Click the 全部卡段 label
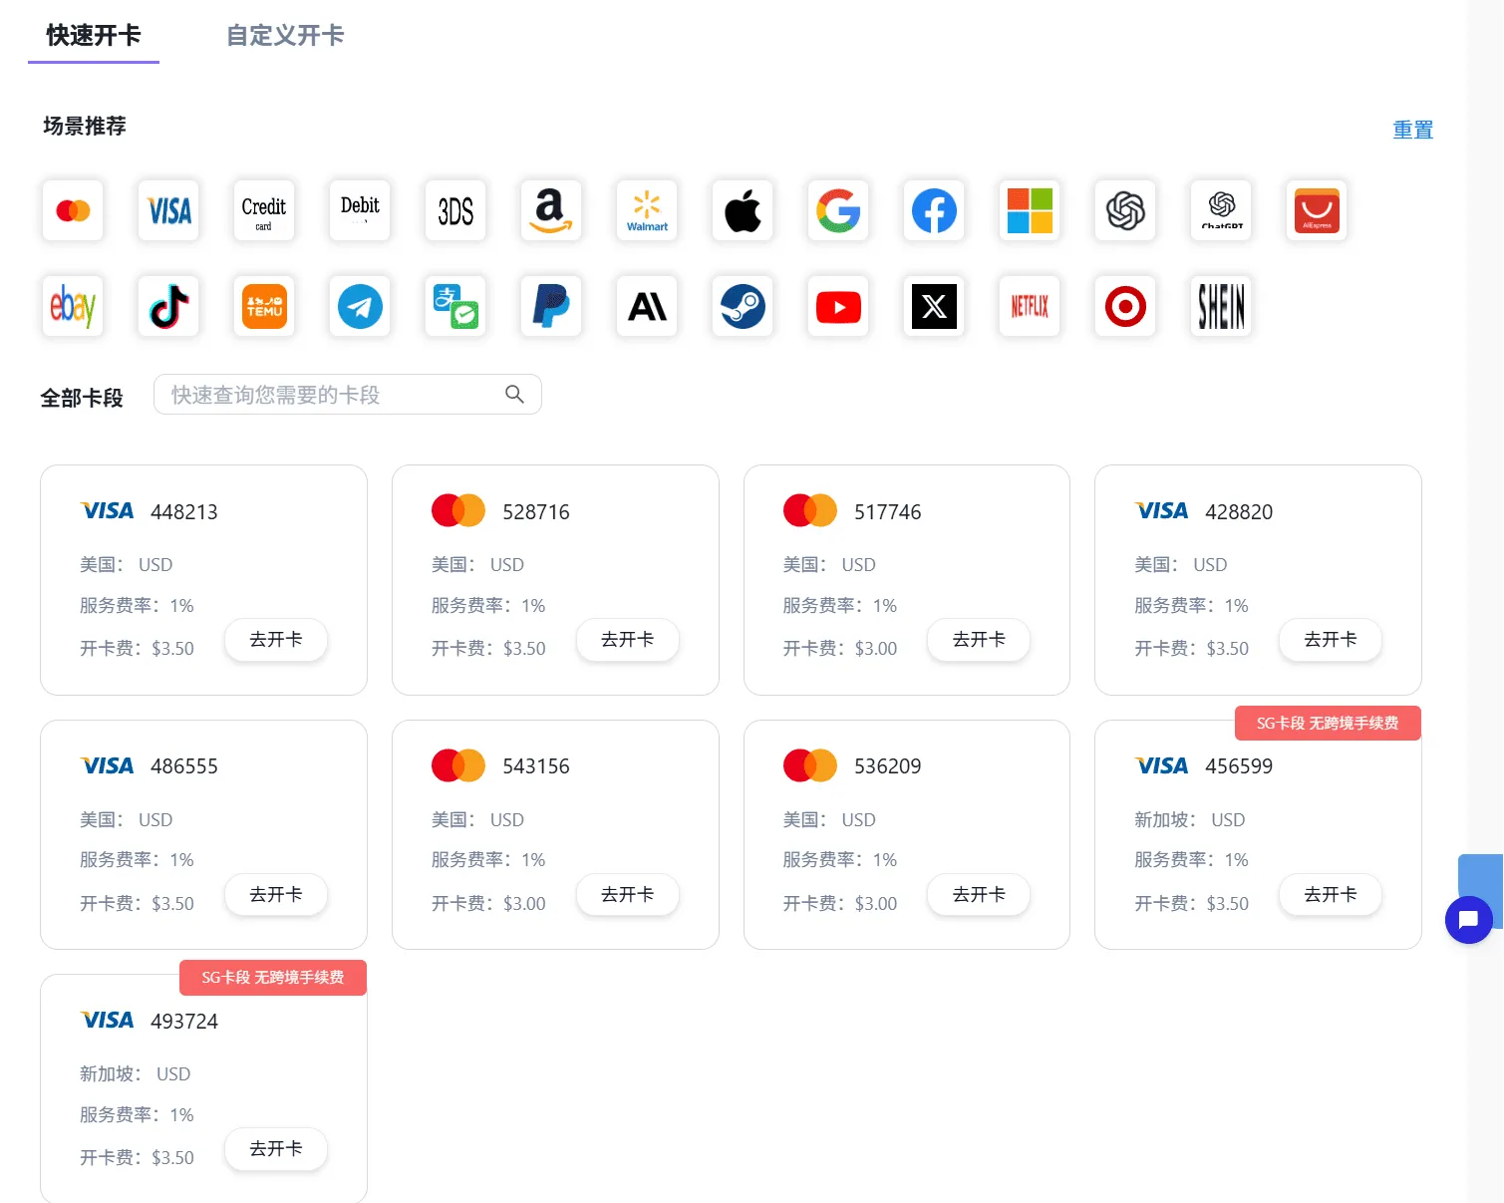 82,399
